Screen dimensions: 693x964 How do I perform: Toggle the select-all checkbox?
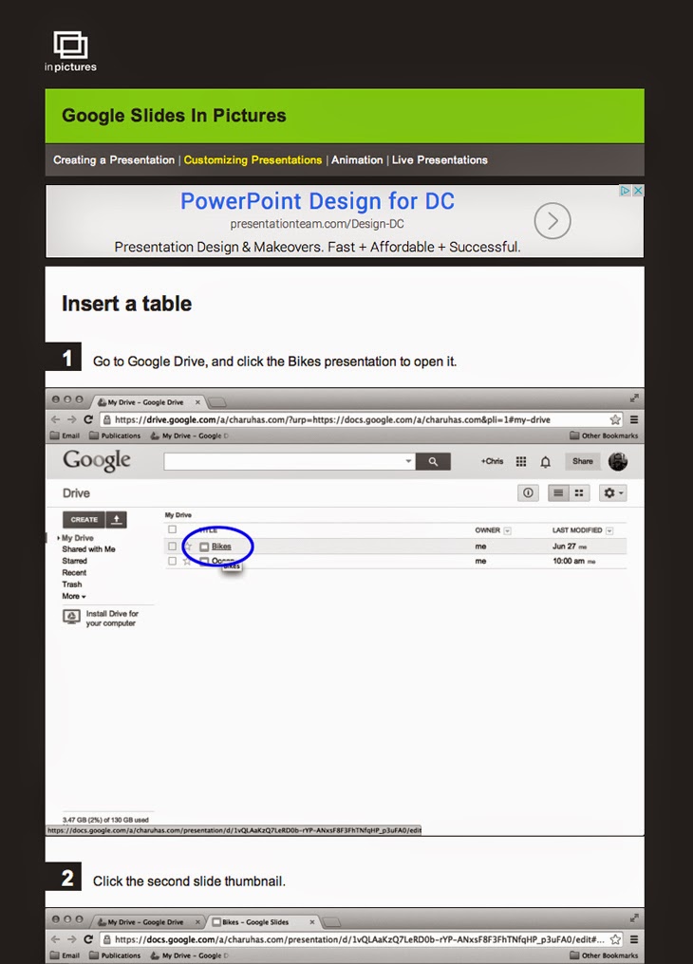coord(172,529)
